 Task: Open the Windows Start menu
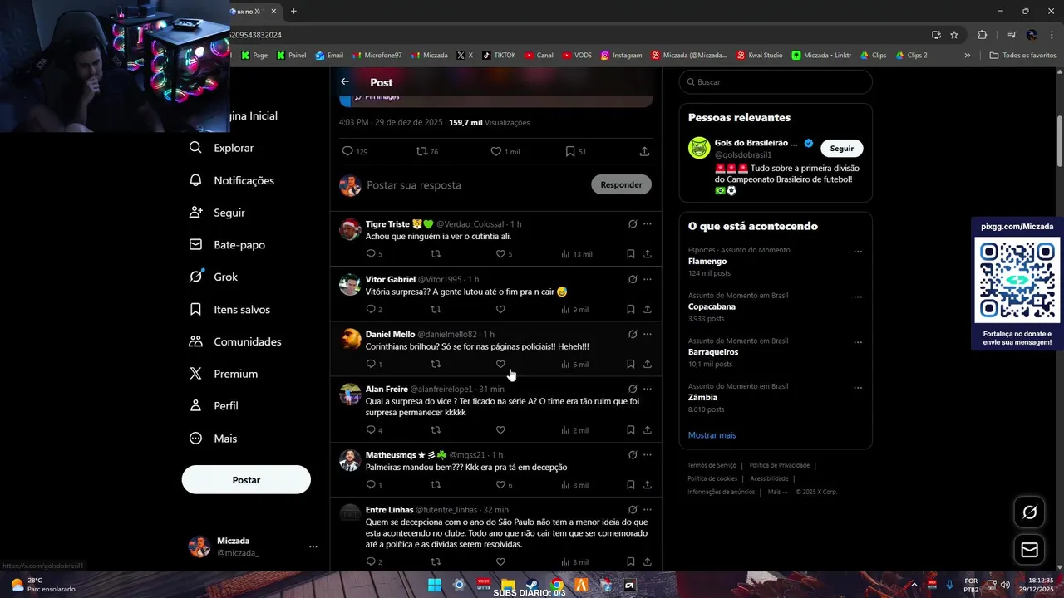click(434, 585)
